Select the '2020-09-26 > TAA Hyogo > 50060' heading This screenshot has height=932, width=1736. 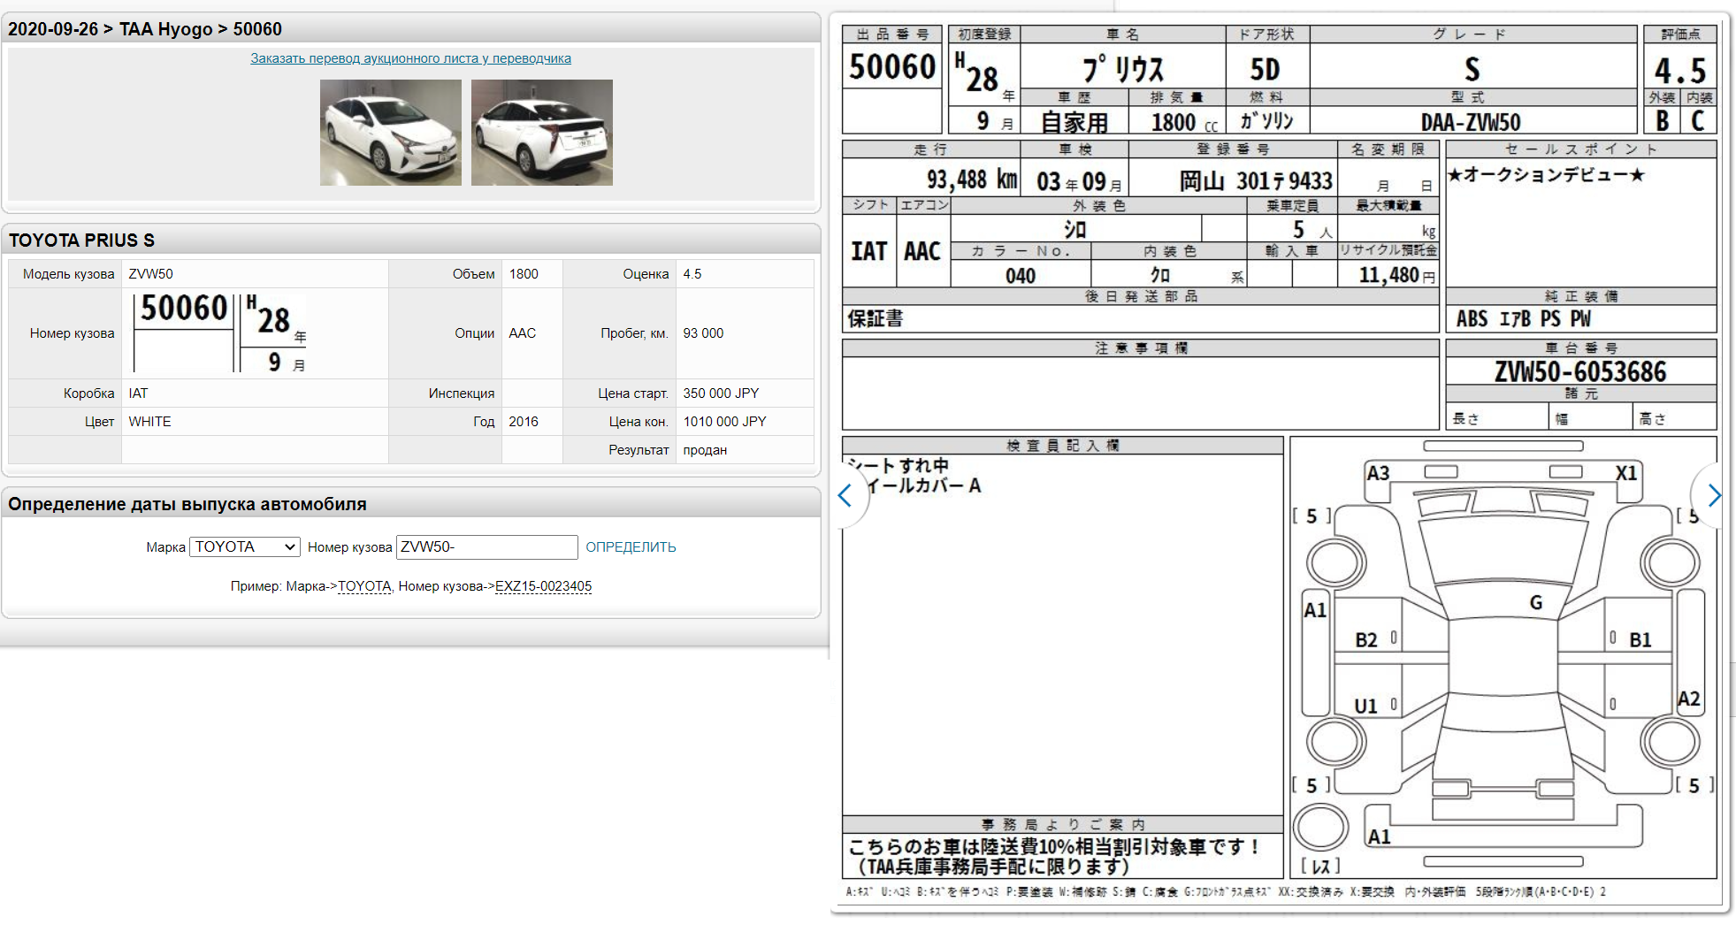(145, 29)
